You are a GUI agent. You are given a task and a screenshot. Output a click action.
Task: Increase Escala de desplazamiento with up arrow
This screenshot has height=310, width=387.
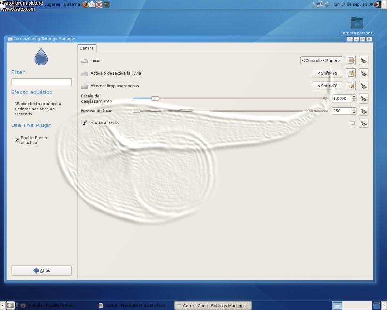354,96
